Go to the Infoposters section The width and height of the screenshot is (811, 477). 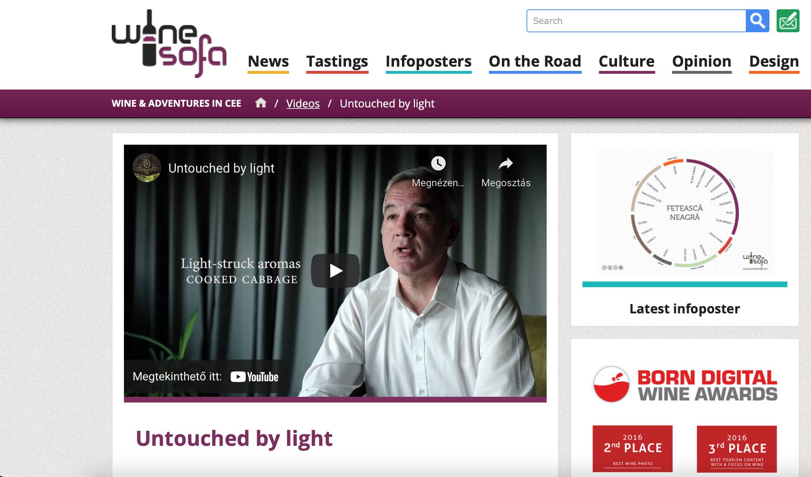pos(428,62)
